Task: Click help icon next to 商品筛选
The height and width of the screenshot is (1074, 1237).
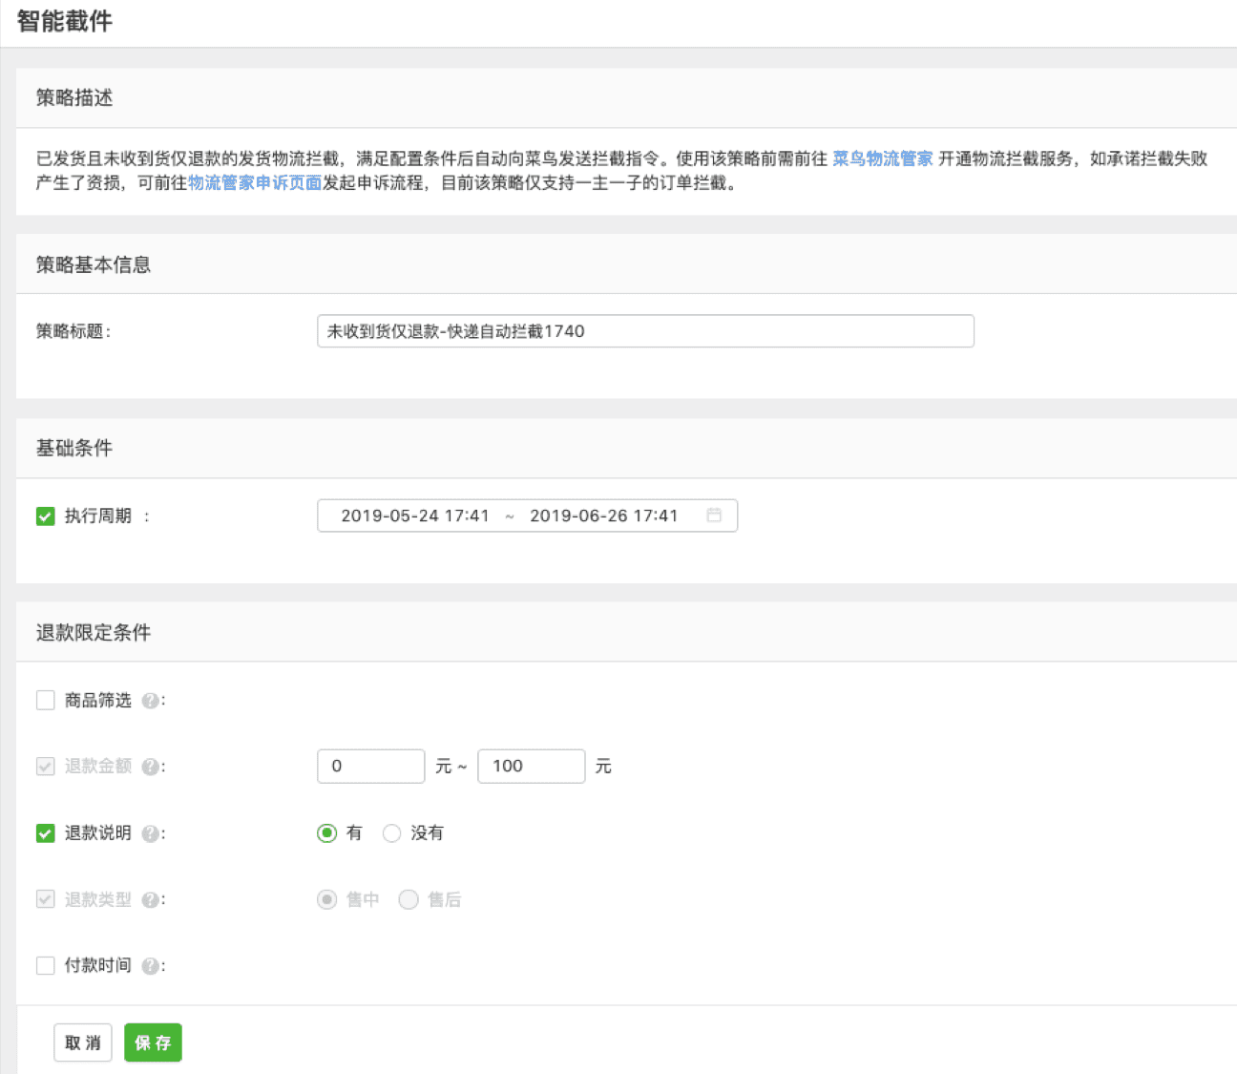Action: click(x=150, y=701)
